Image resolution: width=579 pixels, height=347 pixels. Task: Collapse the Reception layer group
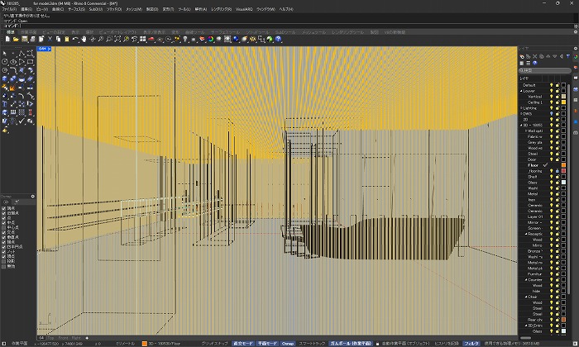click(x=526, y=234)
